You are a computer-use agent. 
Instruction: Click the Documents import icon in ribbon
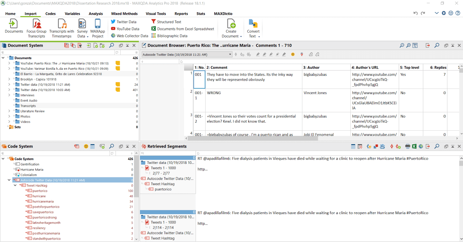pos(14,26)
